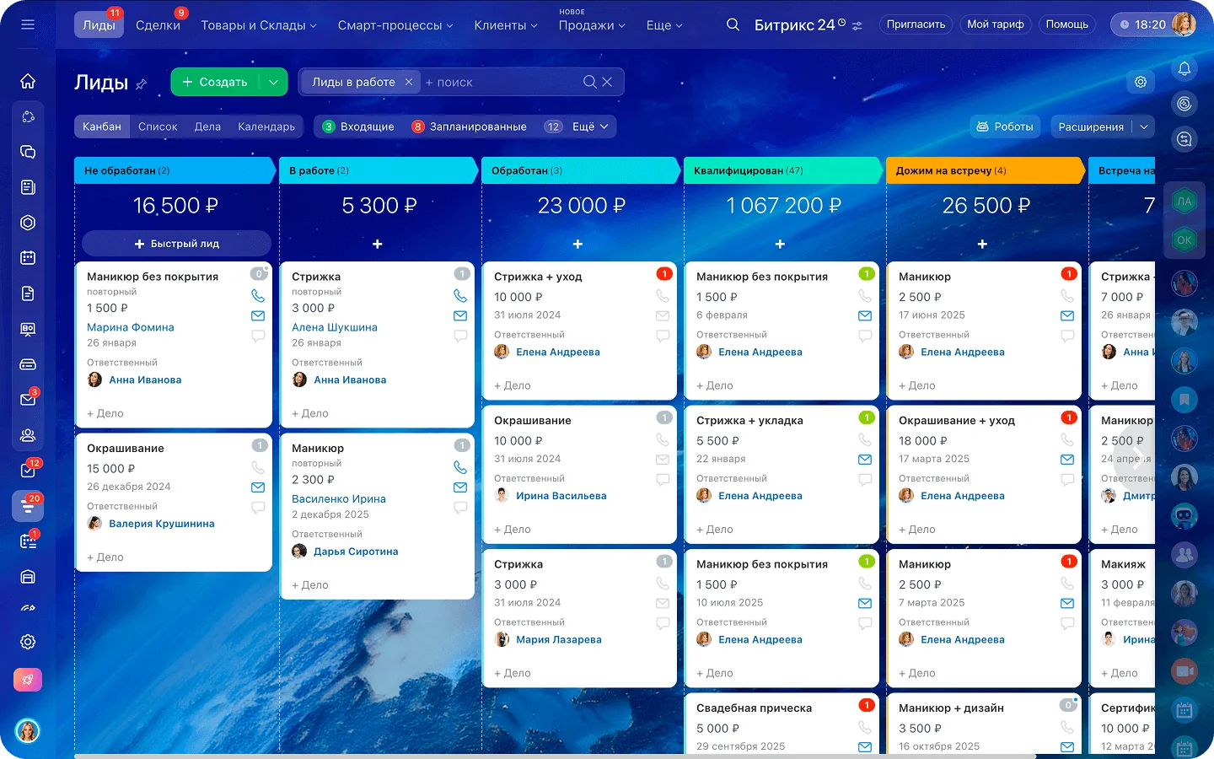Open Сделки in the top navigation menu
Image resolution: width=1214 pixels, height=759 pixels.
tap(158, 24)
